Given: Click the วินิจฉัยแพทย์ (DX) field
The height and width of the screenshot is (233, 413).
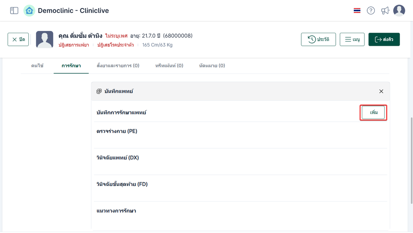Looking at the screenshot, I should [x=240, y=166].
